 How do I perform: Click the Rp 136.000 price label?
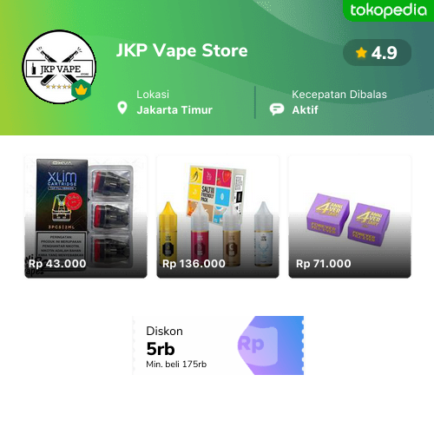tap(194, 264)
